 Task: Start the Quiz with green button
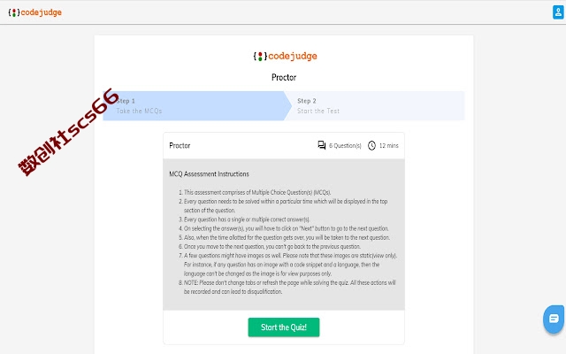pos(284,327)
